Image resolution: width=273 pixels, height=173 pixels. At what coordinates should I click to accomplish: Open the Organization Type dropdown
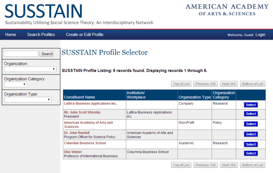tap(28, 100)
